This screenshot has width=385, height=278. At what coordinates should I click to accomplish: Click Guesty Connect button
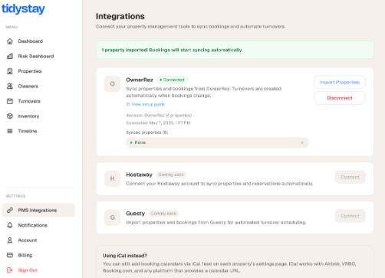coord(350,216)
